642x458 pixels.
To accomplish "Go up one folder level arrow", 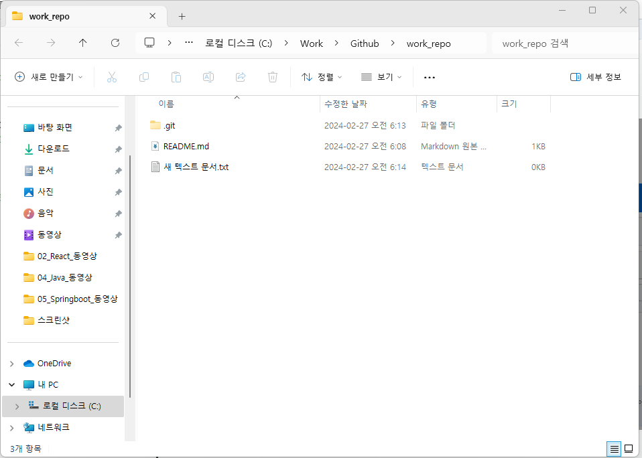I will (82, 43).
